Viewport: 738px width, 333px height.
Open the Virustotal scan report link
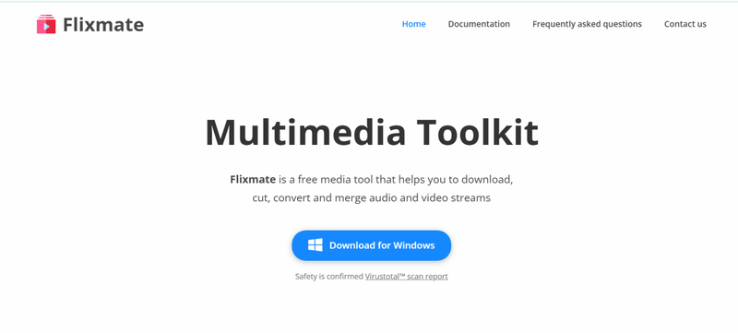click(x=406, y=277)
